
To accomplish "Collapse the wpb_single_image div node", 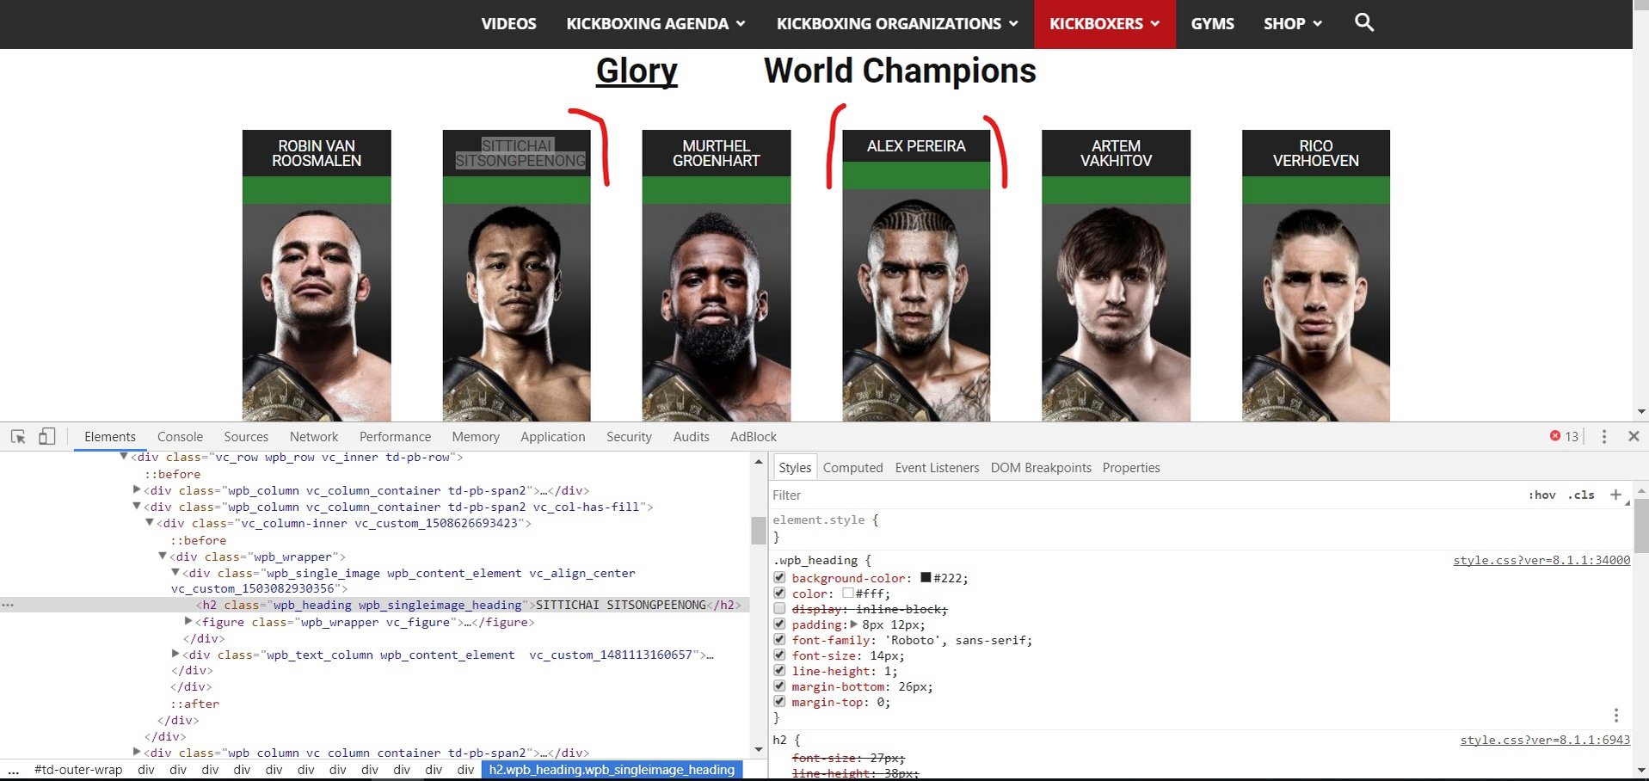I will [x=175, y=573].
